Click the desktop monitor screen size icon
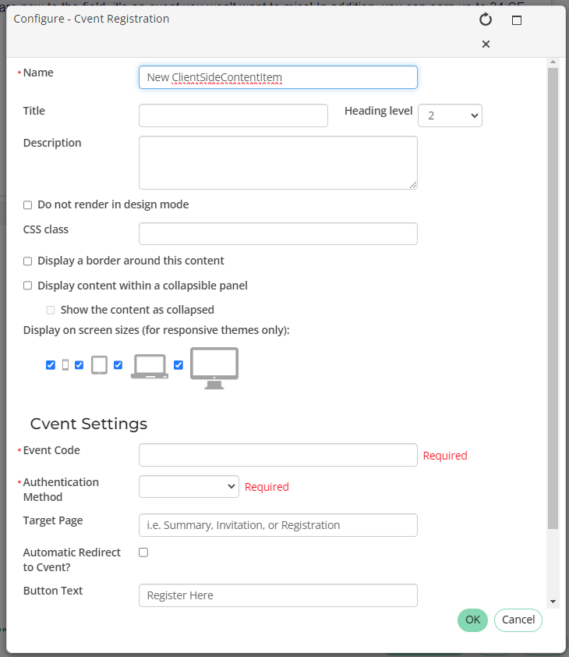 click(214, 368)
